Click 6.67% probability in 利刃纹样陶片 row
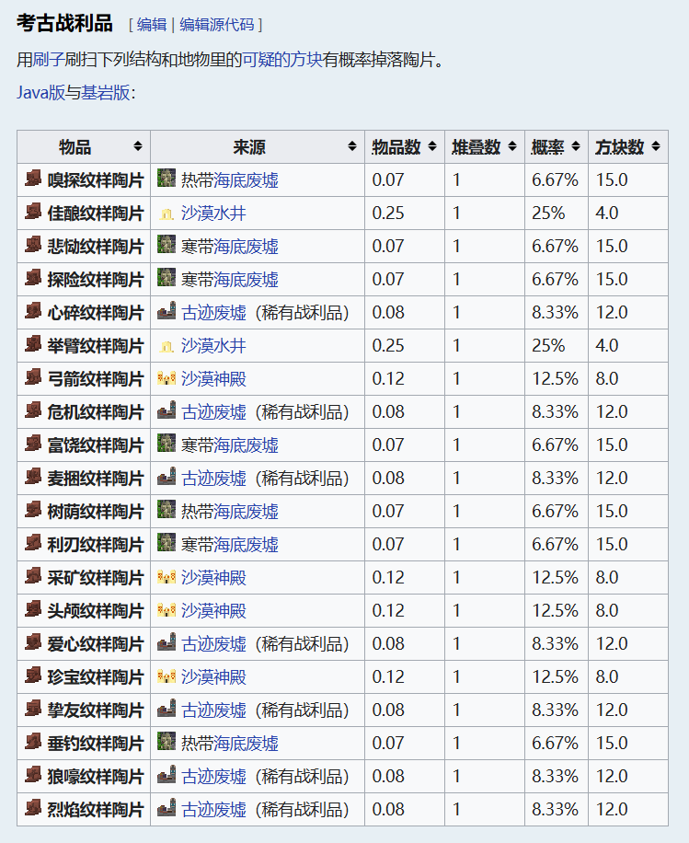The width and height of the screenshot is (689, 843). 556,544
